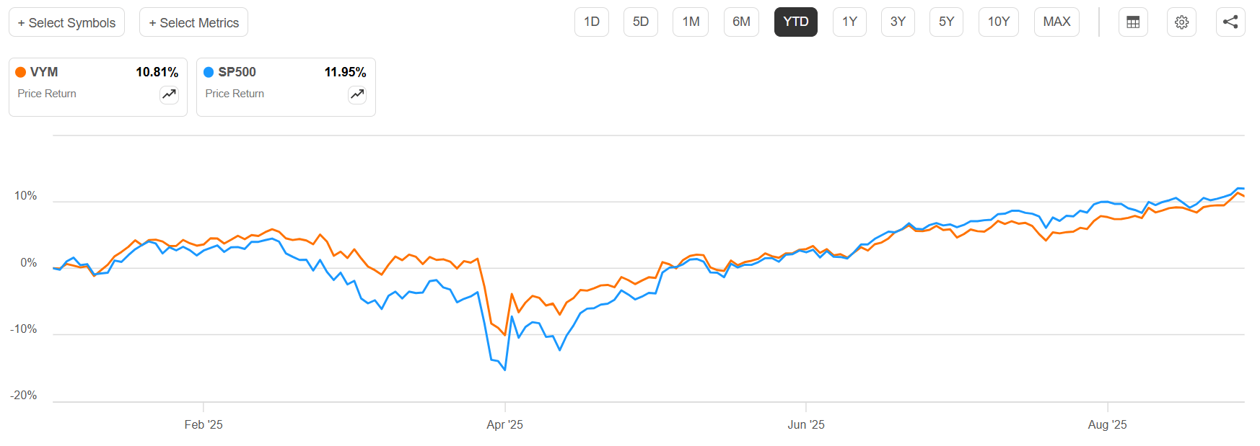Select the 10Y range button

pyautogui.click(x=998, y=22)
